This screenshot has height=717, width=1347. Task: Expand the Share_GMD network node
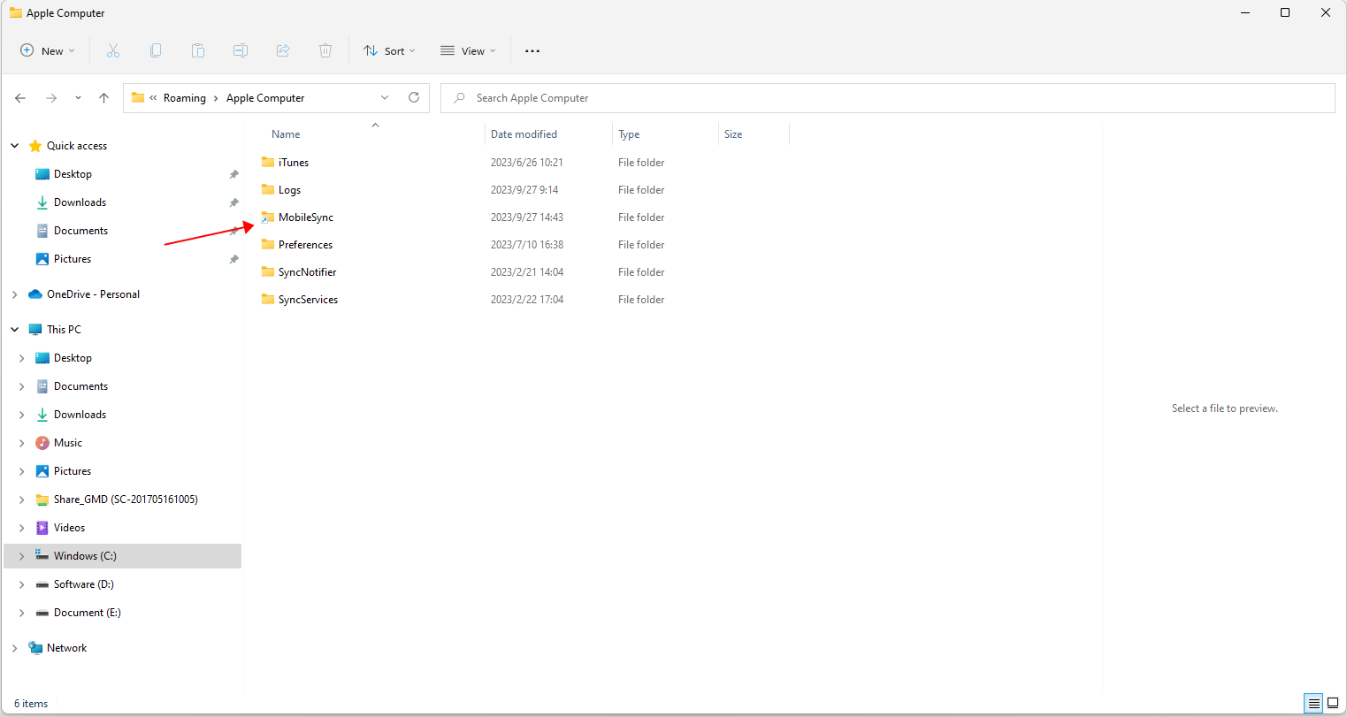coord(22,500)
